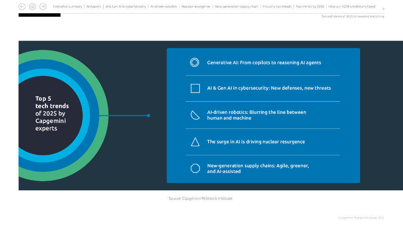This screenshot has height=227, width=403.
Task: Select 'AI-driven robotics: Blurring the line' text
Action: click(x=257, y=115)
